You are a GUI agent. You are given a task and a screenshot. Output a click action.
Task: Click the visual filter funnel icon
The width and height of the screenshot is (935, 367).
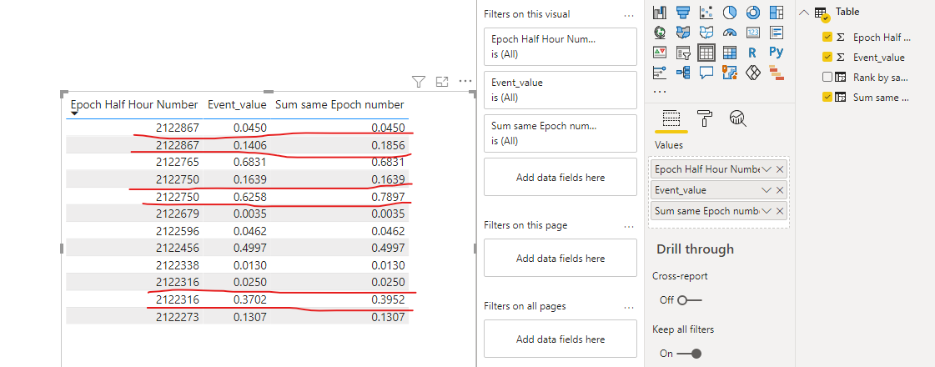point(419,81)
